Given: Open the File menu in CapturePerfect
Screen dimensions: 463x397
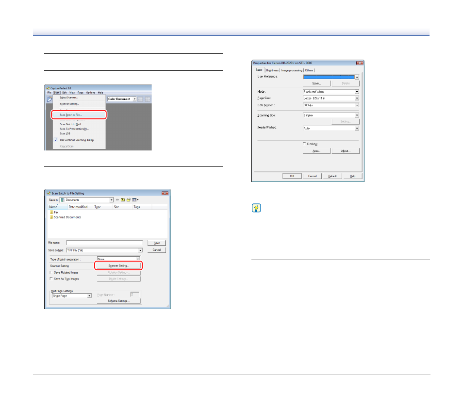Looking at the screenshot, I should point(50,93).
